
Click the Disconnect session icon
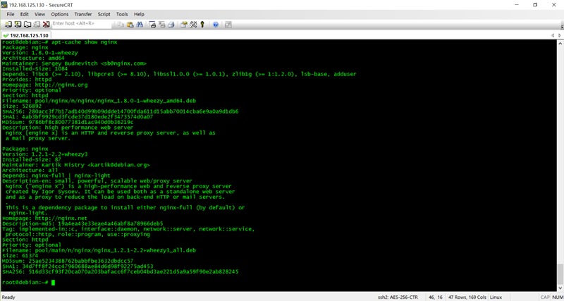(46, 25)
